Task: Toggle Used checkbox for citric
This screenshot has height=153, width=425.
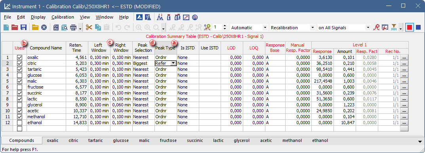Action: click(19, 63)
